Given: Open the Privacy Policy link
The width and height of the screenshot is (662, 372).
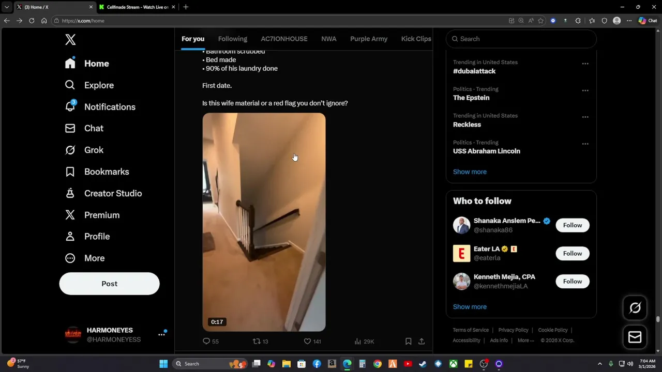Looking at the screenshot, I should (x=514, y=330).
